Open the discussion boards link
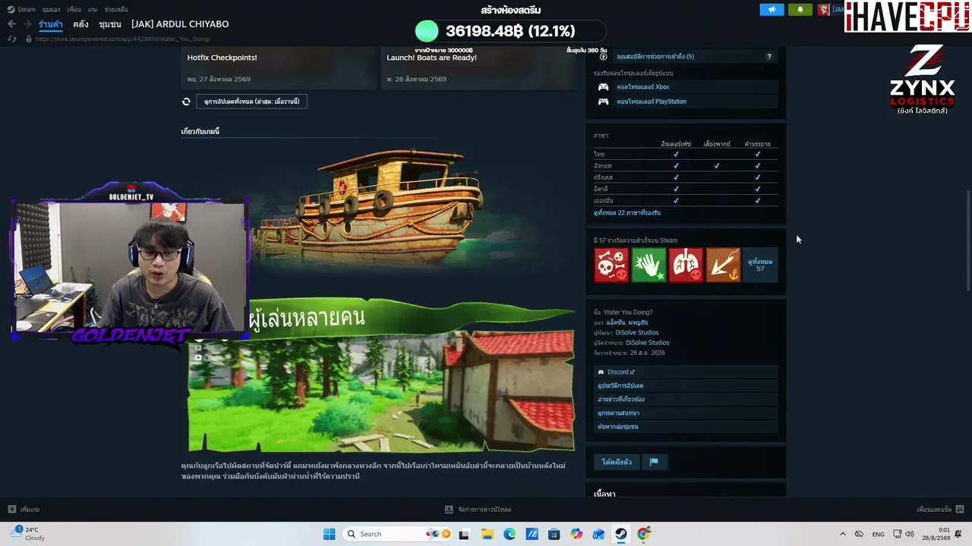This screenshot has height=546, width=972. pos(686,413)
